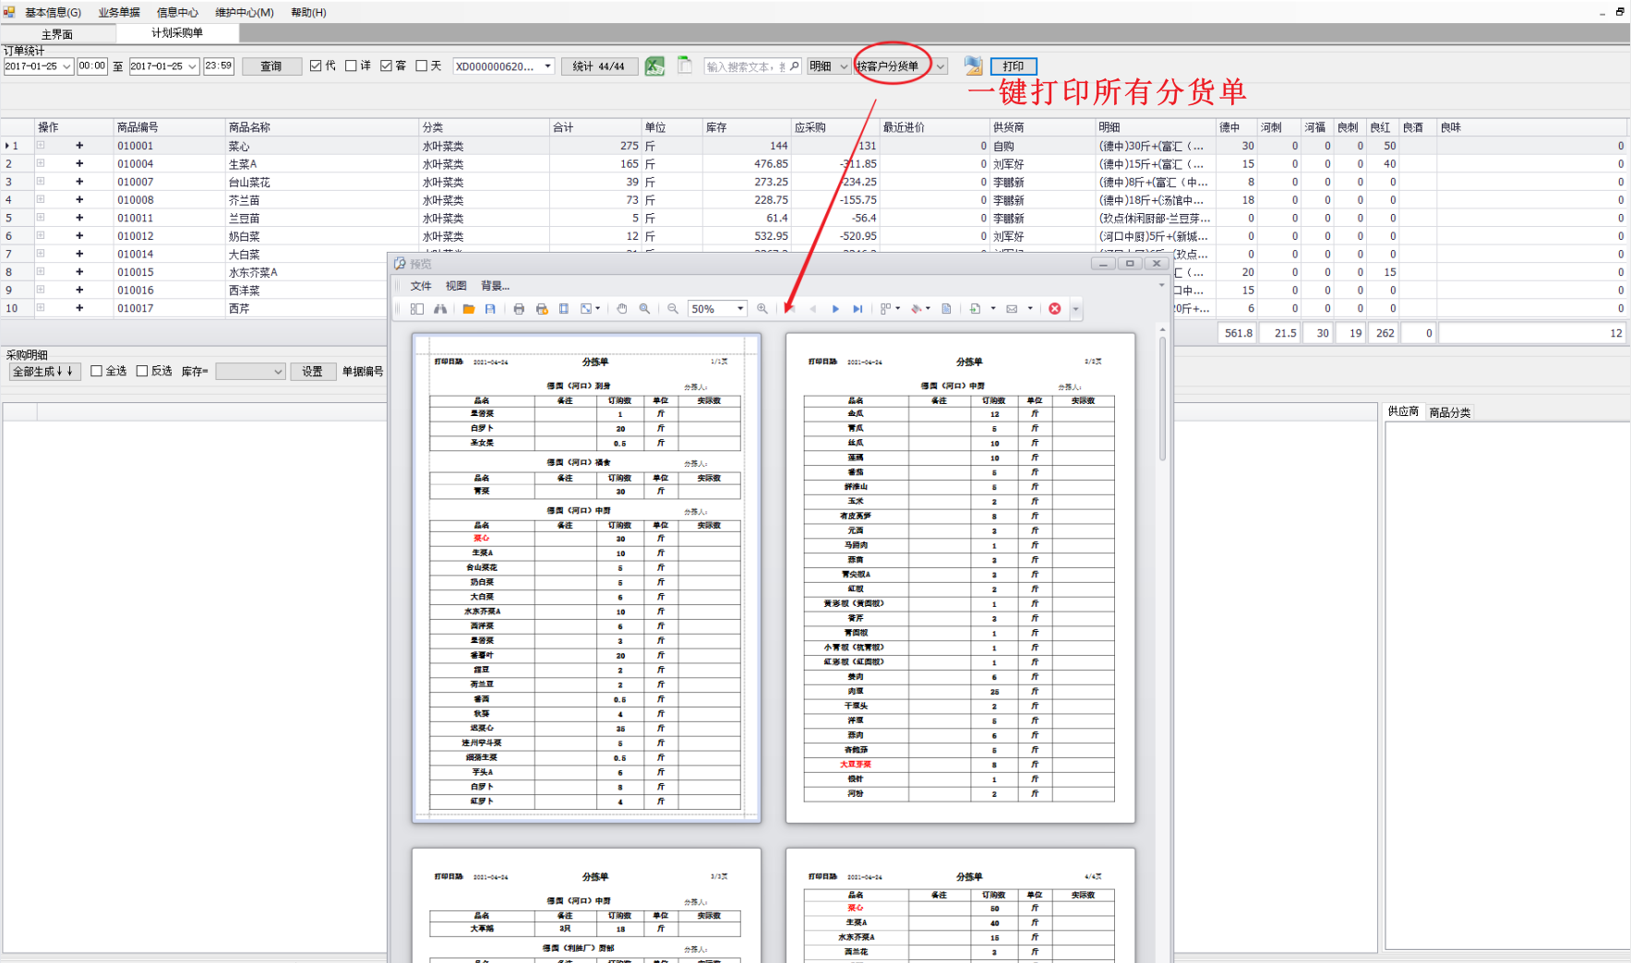Expand row 010004 with plus sign
Viewport: 1631px width, 963px height.
[79, 163]
